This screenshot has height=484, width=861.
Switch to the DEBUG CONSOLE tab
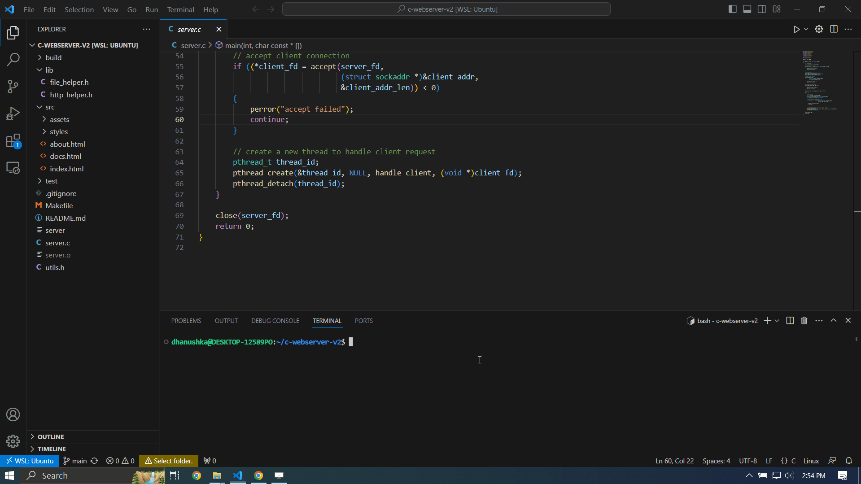275,321
